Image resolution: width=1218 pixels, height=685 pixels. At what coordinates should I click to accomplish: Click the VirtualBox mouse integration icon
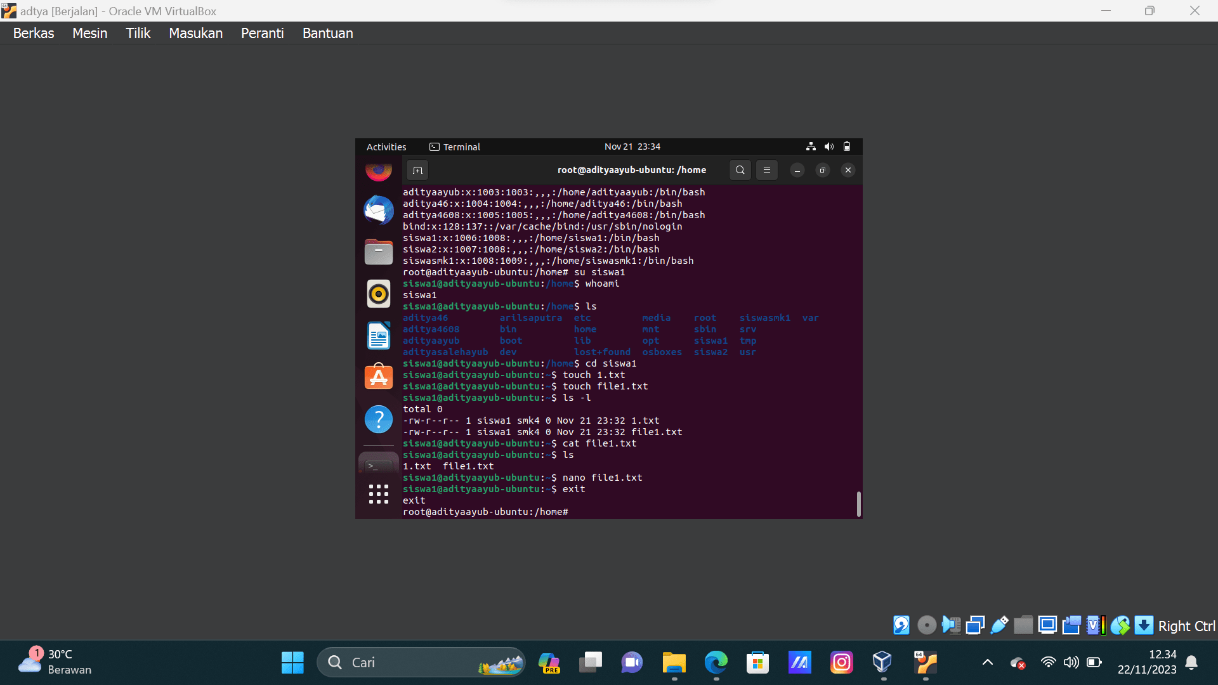[1120, 625]
